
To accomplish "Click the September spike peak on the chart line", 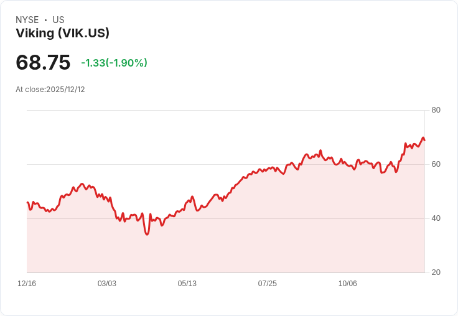I will 320,151.
